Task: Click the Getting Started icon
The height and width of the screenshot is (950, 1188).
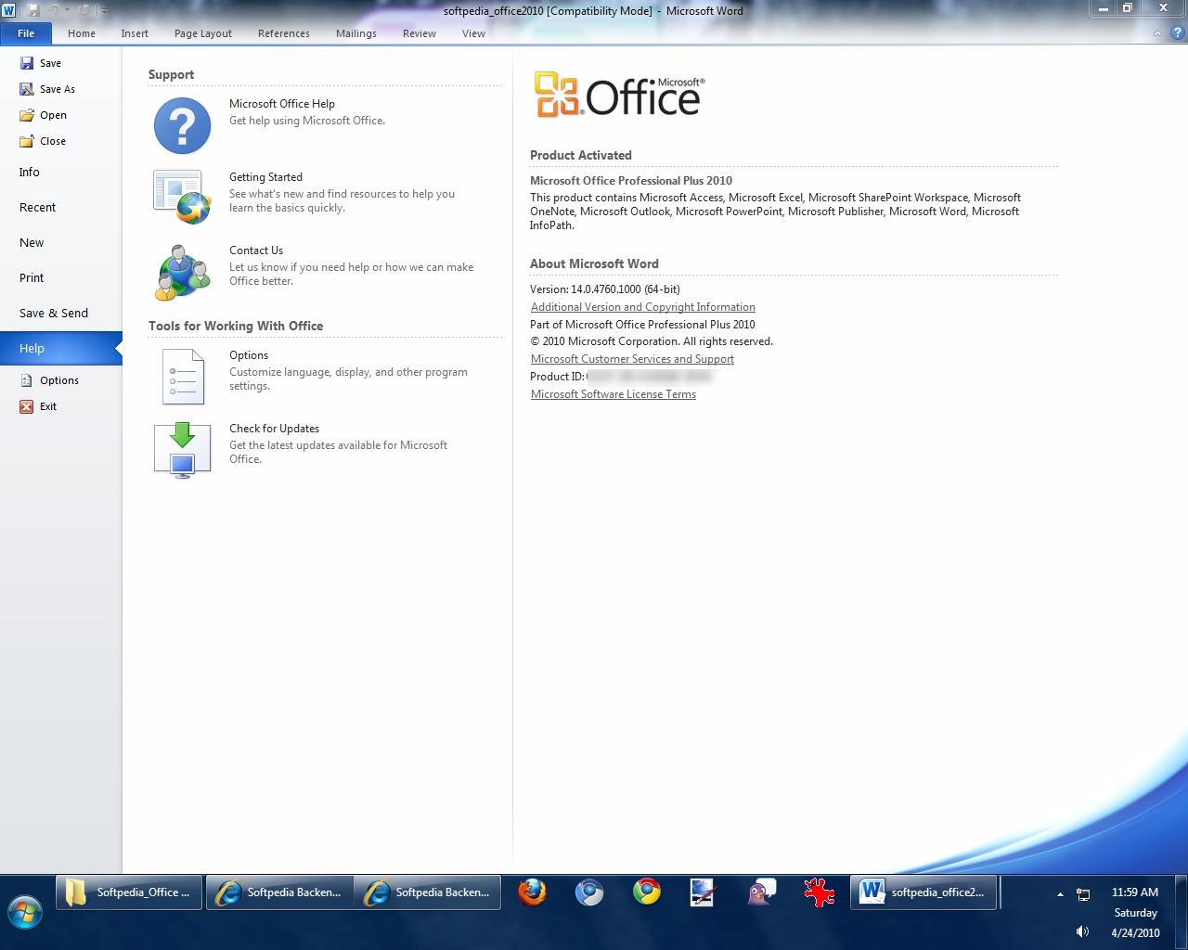Action: click(182, 197)
